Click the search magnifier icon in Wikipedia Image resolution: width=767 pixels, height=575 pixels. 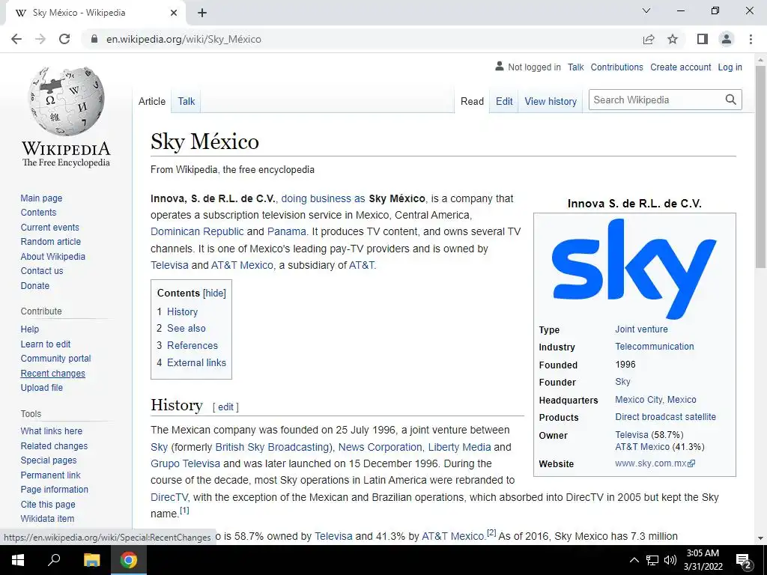pyautogui.click(x=731, y=100)
